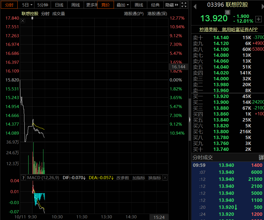Select the 卖一 13.960 ask row
This screenshot has height=220, width=264.
pos(228,90)
